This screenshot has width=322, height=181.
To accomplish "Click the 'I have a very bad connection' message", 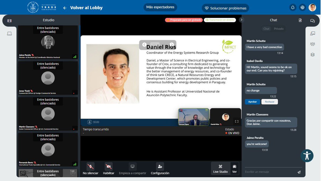I will tap(264, 47).
